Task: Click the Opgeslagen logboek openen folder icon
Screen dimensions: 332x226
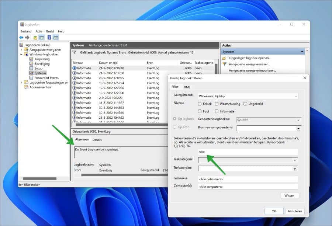Action: (x=224, y=58)
